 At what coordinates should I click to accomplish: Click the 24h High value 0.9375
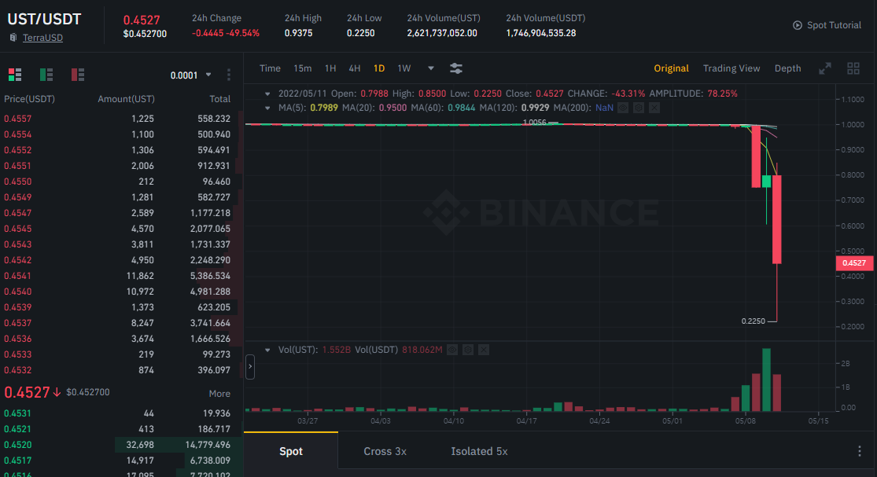click(299, 33)
